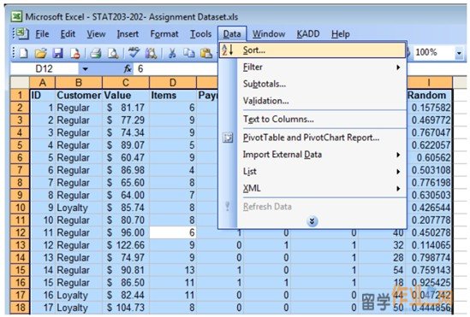Viewport: 470px width, 317px height.
Task: Select row 12 header
Action: (x=20, y=232)
